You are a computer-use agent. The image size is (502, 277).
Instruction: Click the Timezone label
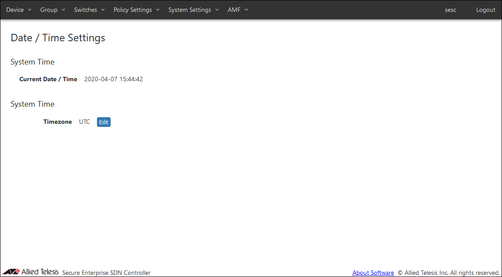click(57, 122)
